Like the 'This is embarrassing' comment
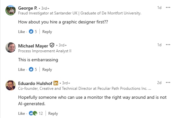Image resolution: width=178 pixels, height=118 pixels. 21,70
